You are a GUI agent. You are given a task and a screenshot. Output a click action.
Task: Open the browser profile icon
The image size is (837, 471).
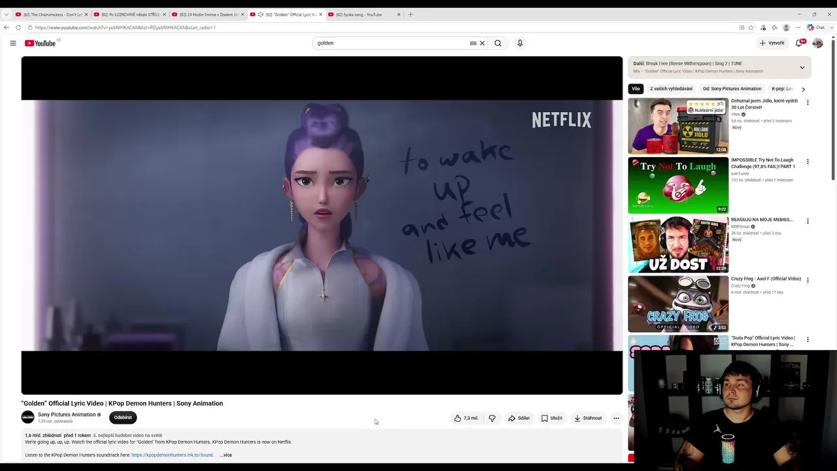point(786,27)
